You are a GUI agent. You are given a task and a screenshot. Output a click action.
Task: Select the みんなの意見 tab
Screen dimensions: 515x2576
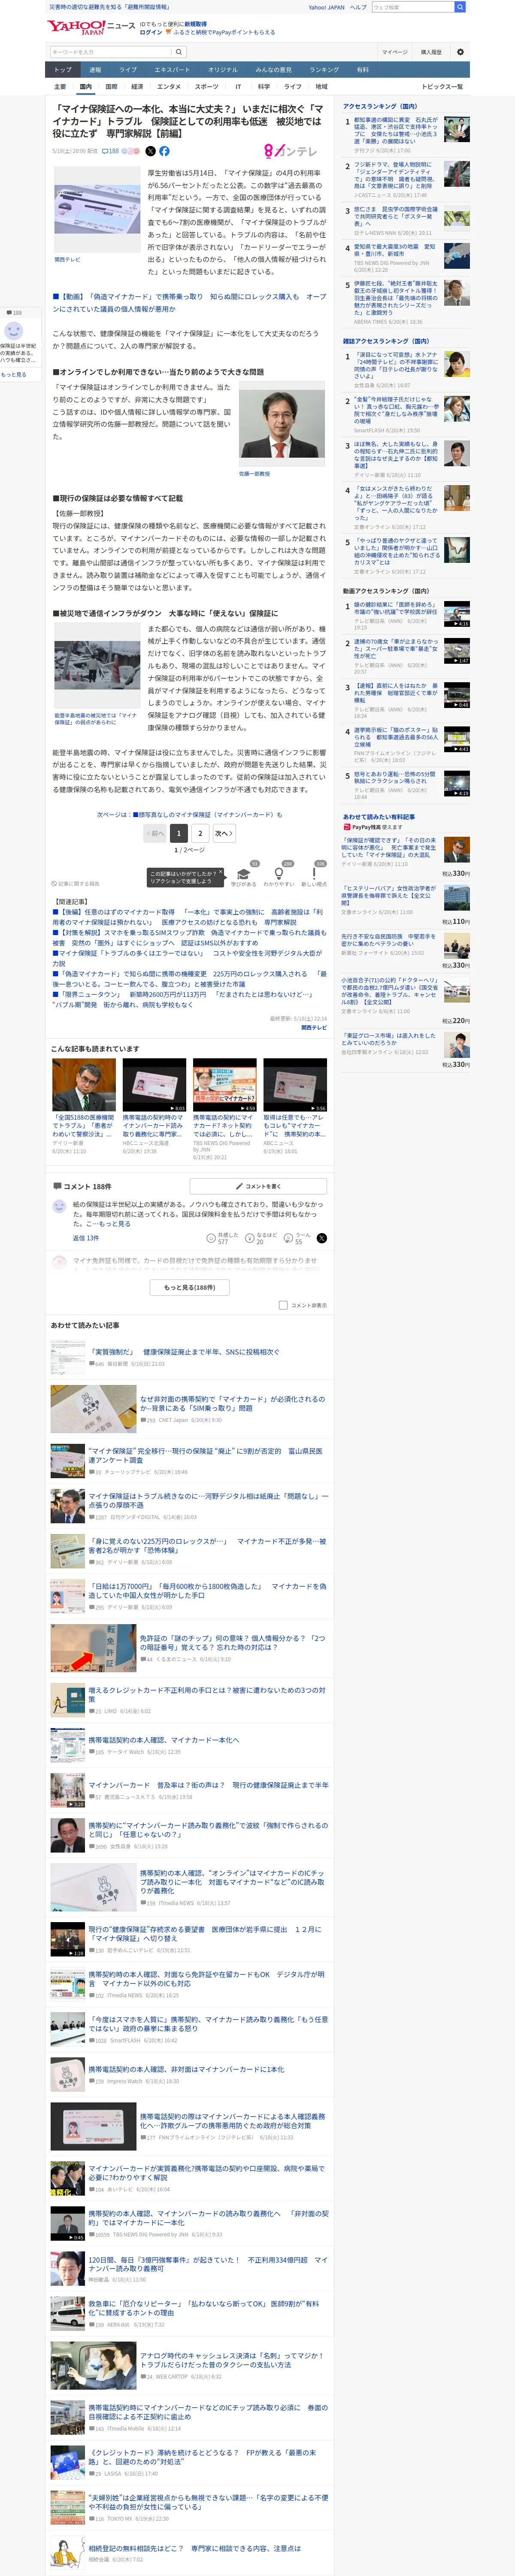[x=273, y=70]
